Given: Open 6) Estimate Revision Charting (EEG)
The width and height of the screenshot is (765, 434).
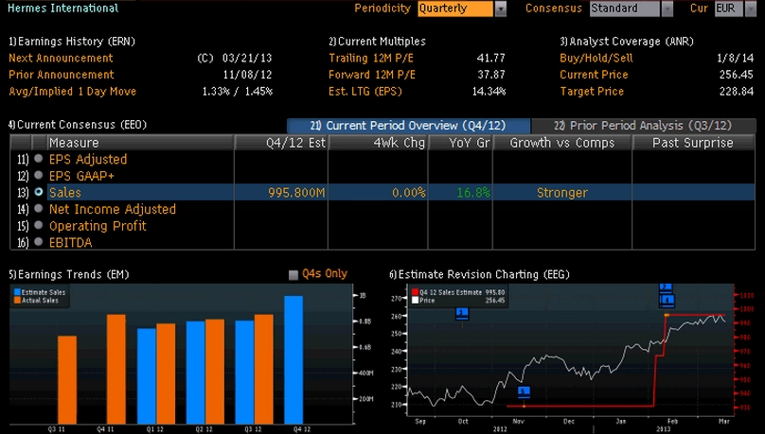Looking at the screenshot, I should tap(479, 275).
